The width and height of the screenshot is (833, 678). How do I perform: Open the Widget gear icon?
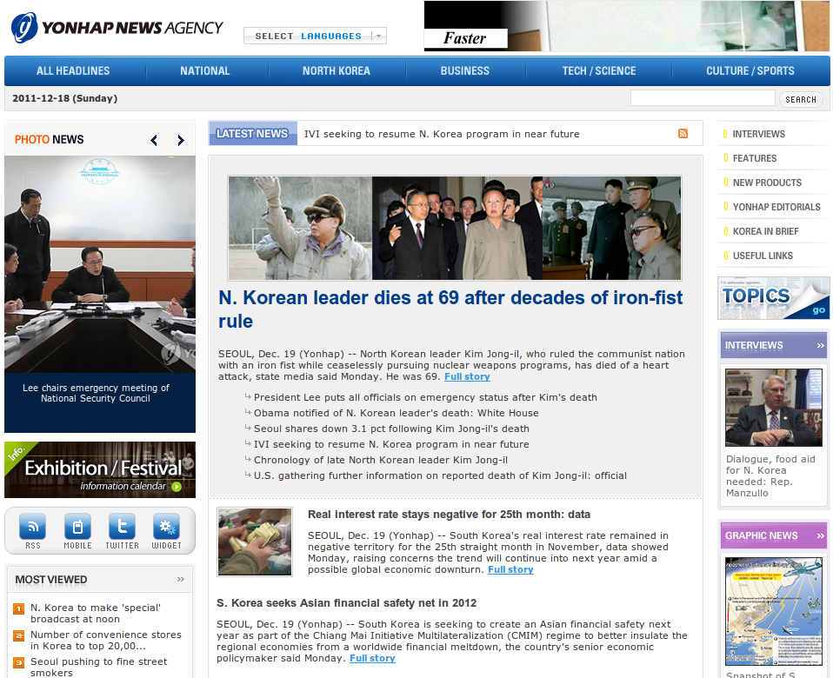coord(166,528)
